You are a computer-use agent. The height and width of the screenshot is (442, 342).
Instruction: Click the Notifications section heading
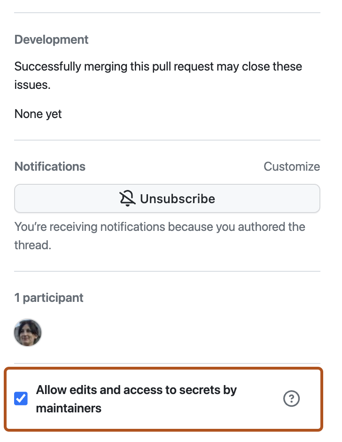pyautogui.click(x=50, y=166)
